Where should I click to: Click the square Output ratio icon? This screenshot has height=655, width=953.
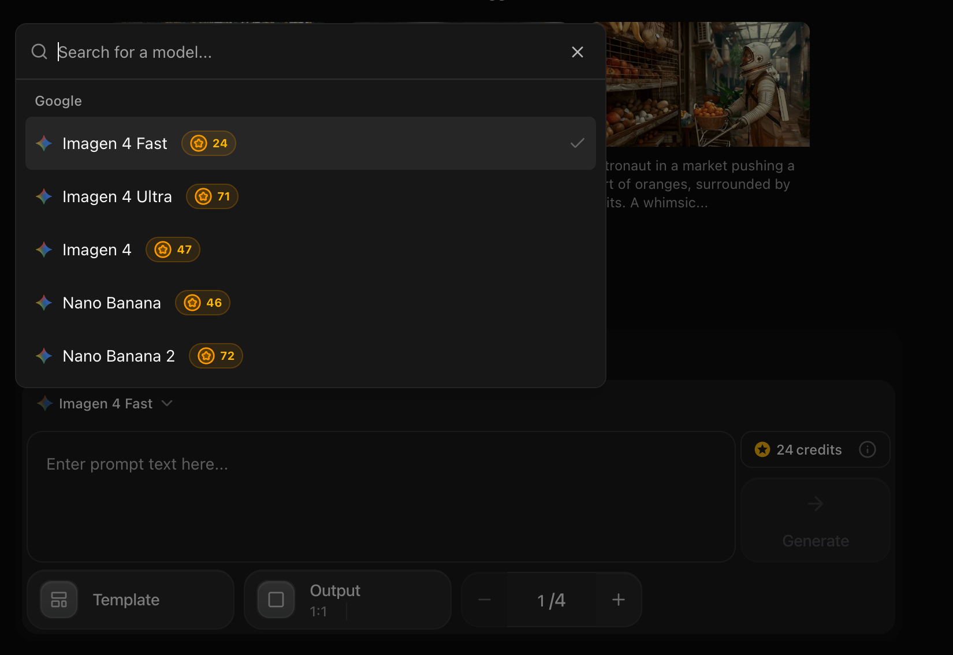click(x=276, y=600)
